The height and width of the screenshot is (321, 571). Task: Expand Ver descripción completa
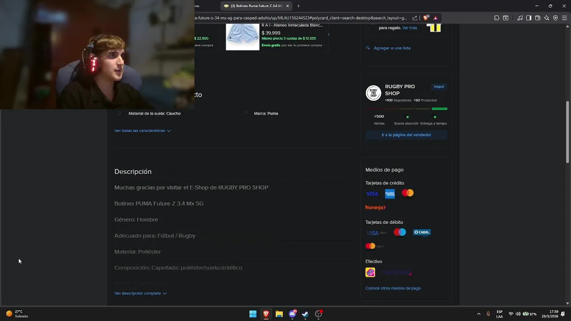141,293
